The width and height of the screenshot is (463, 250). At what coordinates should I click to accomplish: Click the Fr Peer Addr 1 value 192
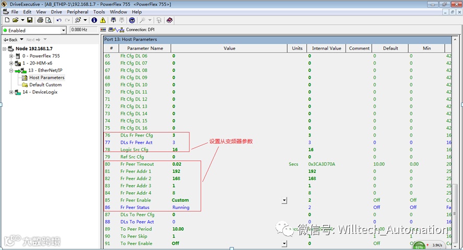click(176, 171)
